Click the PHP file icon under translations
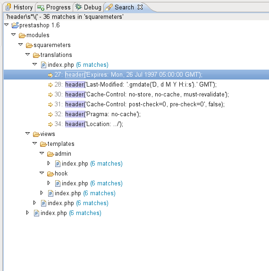Viewport: 269px width, 271px height. point(43,65)
